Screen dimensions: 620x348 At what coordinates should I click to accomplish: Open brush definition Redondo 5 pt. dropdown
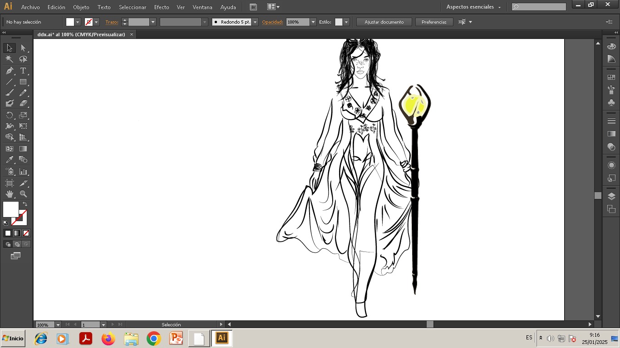click(255, 22)
